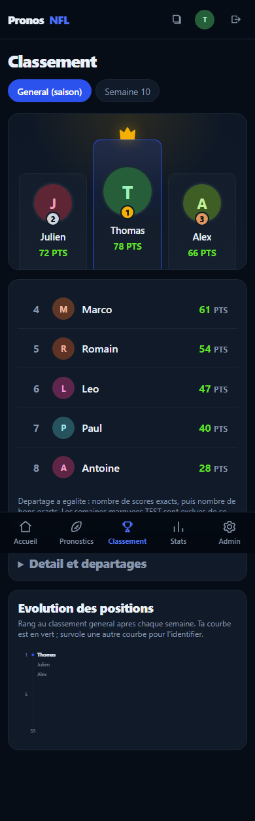The width and height of the screenshot is (255, 821).
Task: Click the gold crown above Thomas
Action: (127, 134)
